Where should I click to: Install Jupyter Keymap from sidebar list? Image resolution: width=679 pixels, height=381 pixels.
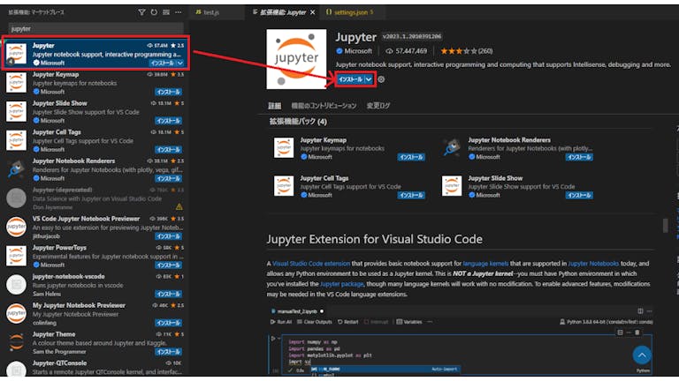click(x=169, y=92)
